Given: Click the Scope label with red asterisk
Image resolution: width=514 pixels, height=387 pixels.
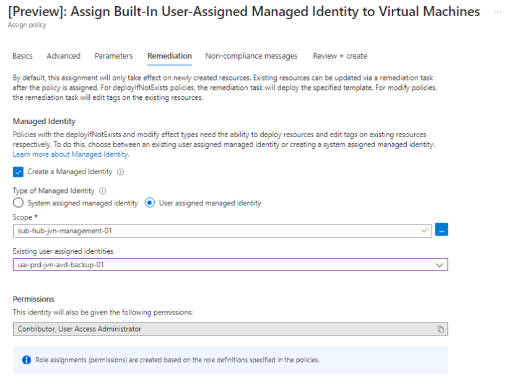Looking at the screenshot, I should [25, 217].
